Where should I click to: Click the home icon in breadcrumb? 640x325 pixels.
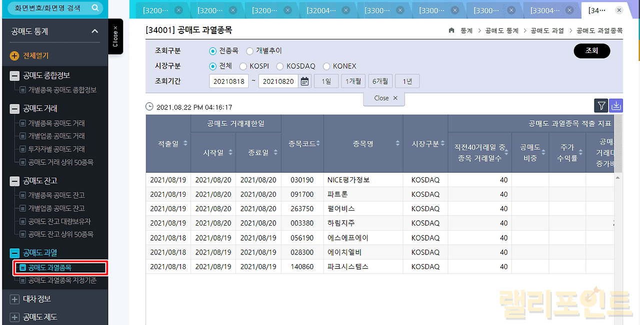coord(451,30)
